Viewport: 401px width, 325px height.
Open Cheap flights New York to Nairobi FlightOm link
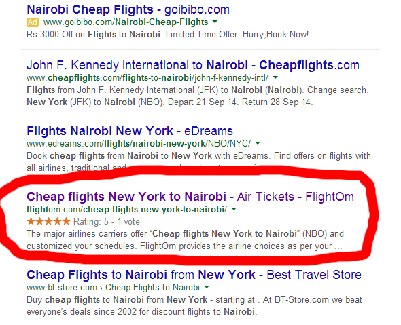point(190,197)
